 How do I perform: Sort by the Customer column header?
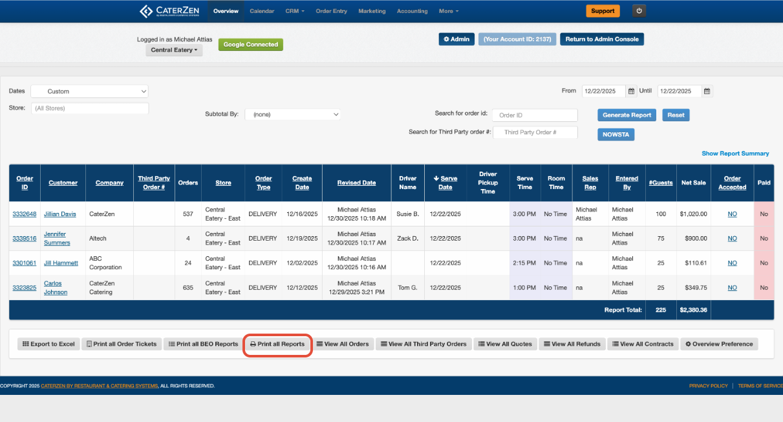[63, 183]
